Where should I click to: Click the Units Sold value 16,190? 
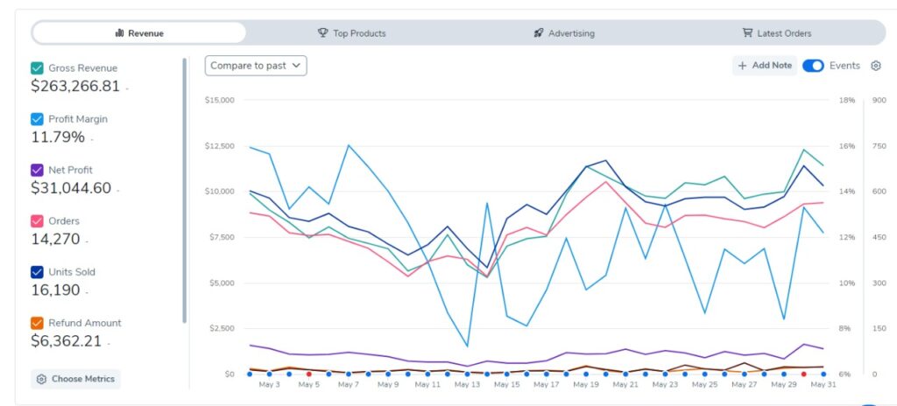tap(55, 290)
